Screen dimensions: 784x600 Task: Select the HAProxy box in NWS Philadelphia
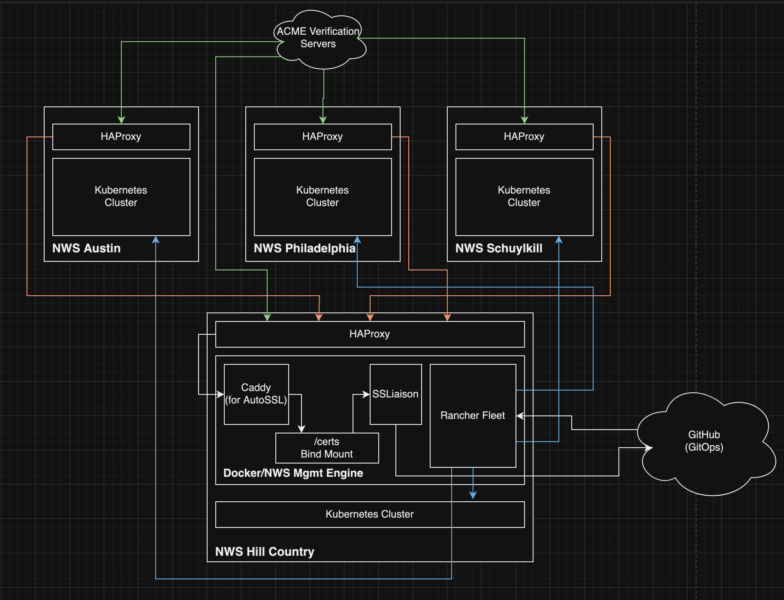323,136
